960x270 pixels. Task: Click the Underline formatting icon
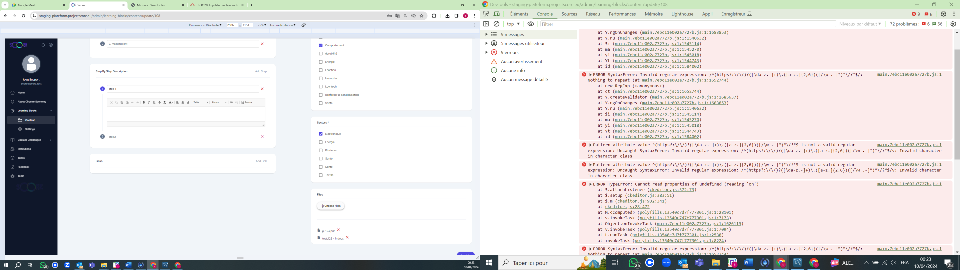pos(154,102)
